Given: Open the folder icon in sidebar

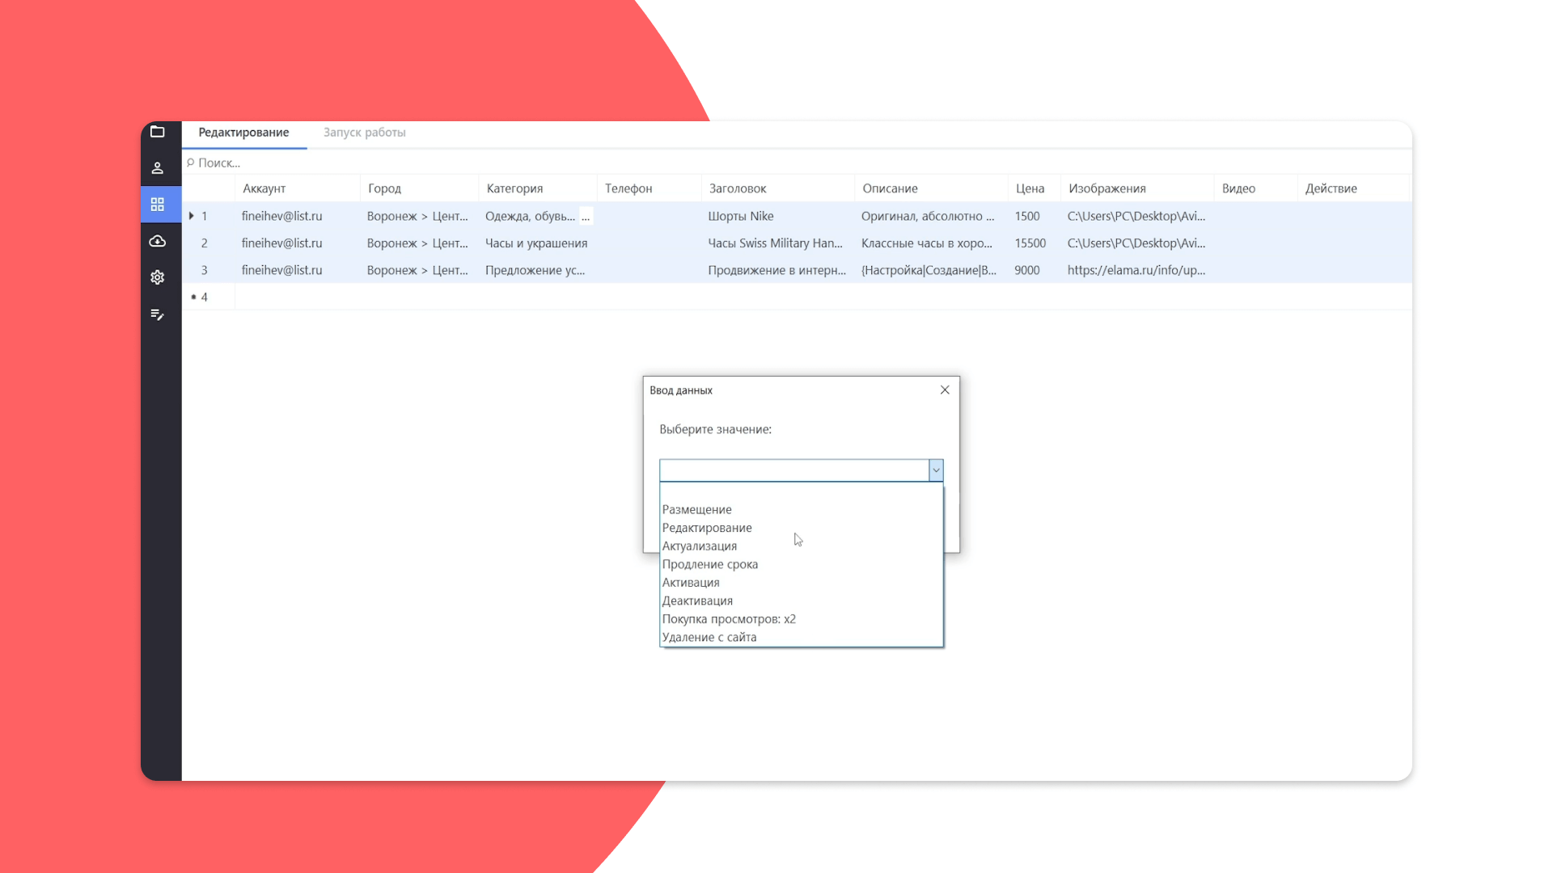Looking at the screenshot, I should (158, 132).
